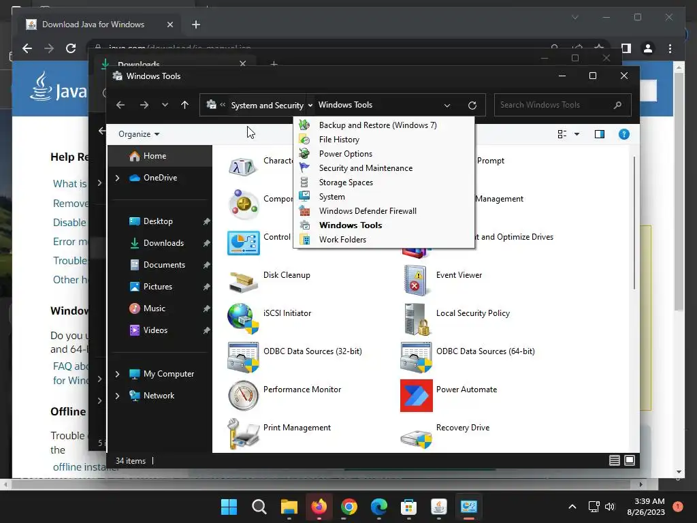Image resolution: width=697 pixels, height=523 pixels.
Task: Open Downloads in navigation pane
Action: 160,243
